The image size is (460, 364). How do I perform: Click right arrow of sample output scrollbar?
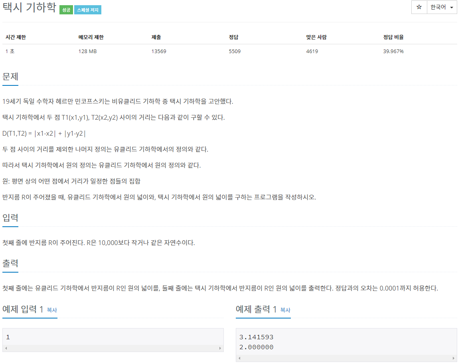[454, 358]
